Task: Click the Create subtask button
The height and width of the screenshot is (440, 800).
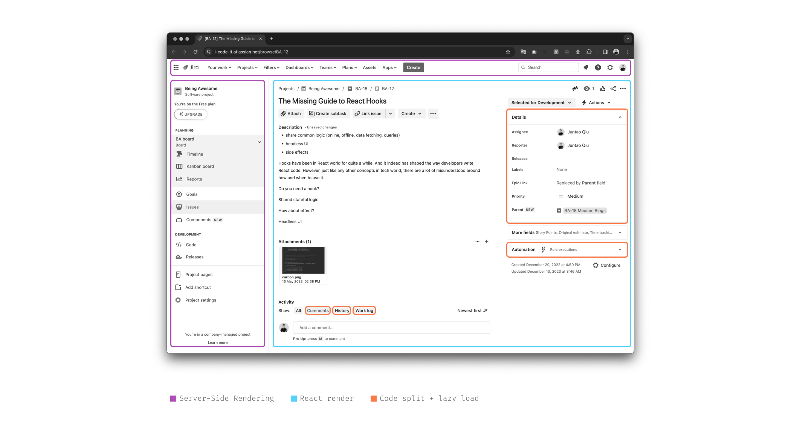Action: pos(328,113)
